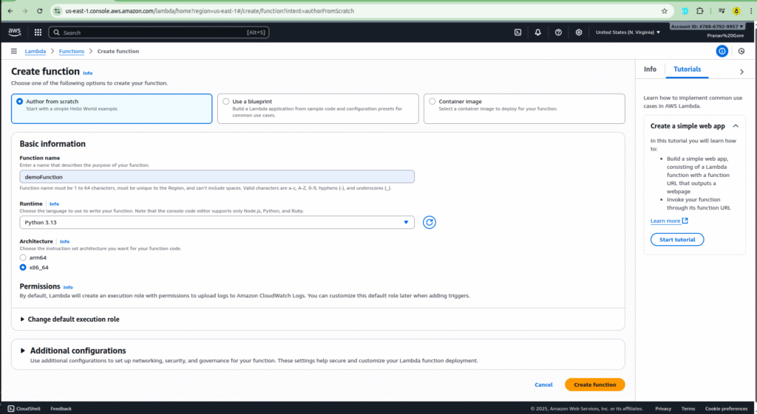Click the Create function button

pyautogui.click(x=595, y=384)
